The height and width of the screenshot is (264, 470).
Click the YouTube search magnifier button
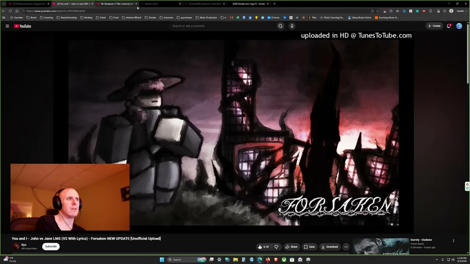281,26
